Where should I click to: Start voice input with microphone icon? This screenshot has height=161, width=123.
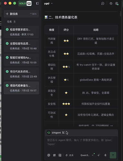coord(105,155)
